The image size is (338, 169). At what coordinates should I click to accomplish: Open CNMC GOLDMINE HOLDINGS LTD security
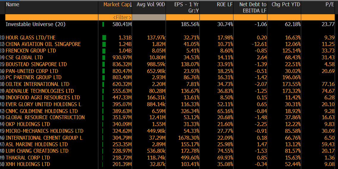point(42,111)
